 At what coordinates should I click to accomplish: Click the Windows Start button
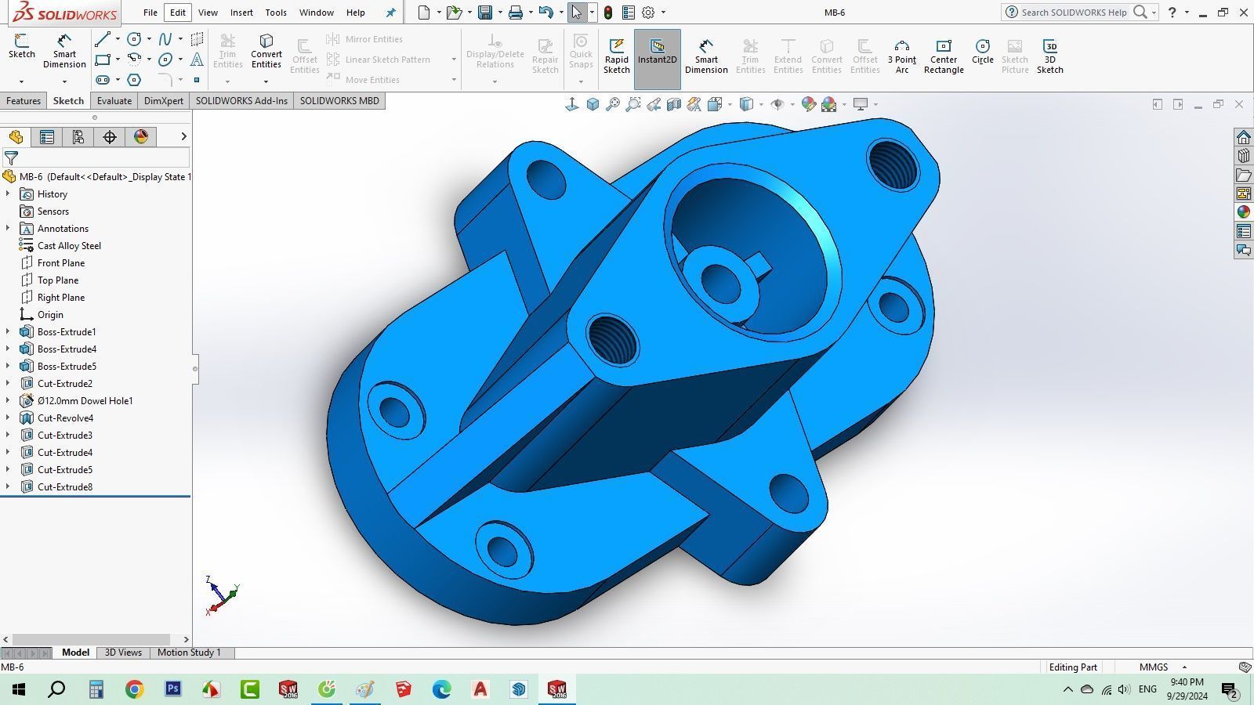(x=18, y=689)
